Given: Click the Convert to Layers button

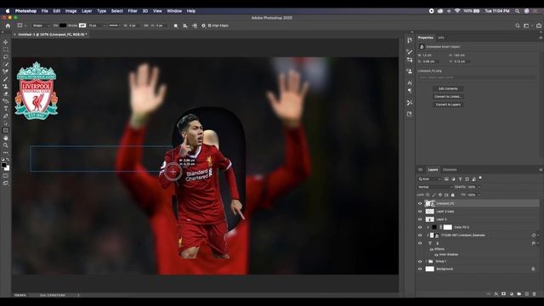Looking at the screenshot, I should click(x=448, y=105).
